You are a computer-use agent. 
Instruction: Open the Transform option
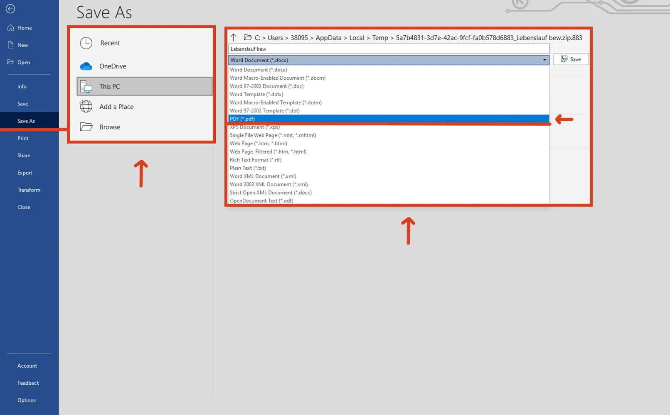(29, 190)
